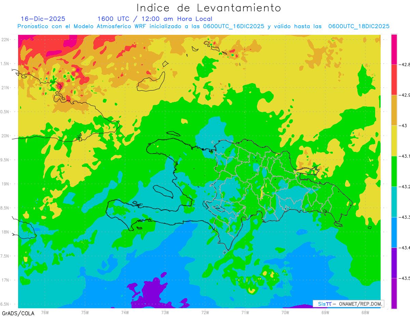Click longitude axis label "76W"

pos(45,312)
